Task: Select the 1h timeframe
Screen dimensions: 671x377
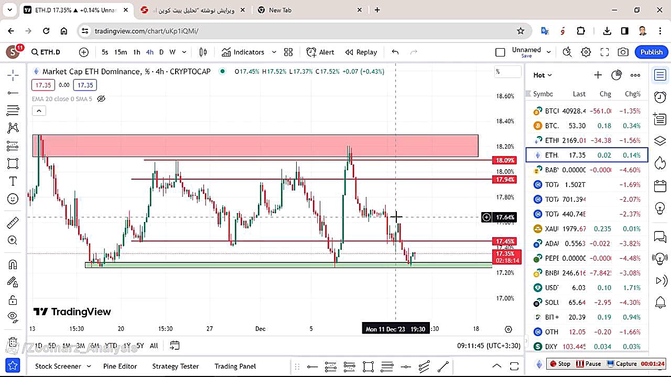Action: click(136, 52)
